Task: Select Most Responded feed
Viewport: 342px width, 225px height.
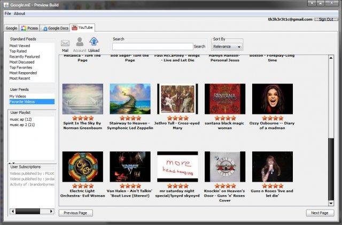Action: (x=23, y=73)
